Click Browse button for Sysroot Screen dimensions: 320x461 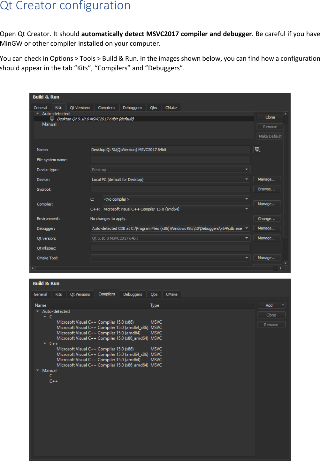click(267, 189)
